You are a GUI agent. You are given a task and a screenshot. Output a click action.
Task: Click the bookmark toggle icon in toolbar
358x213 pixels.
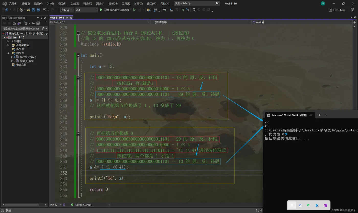[194, 10]
